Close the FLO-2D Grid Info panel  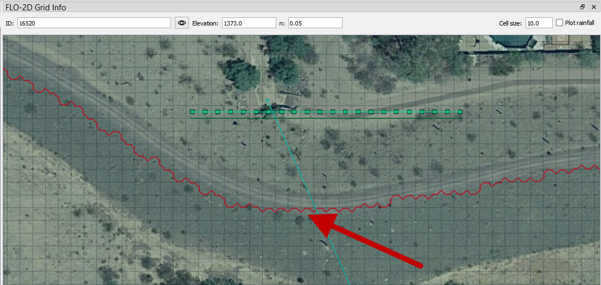point(594,7)
